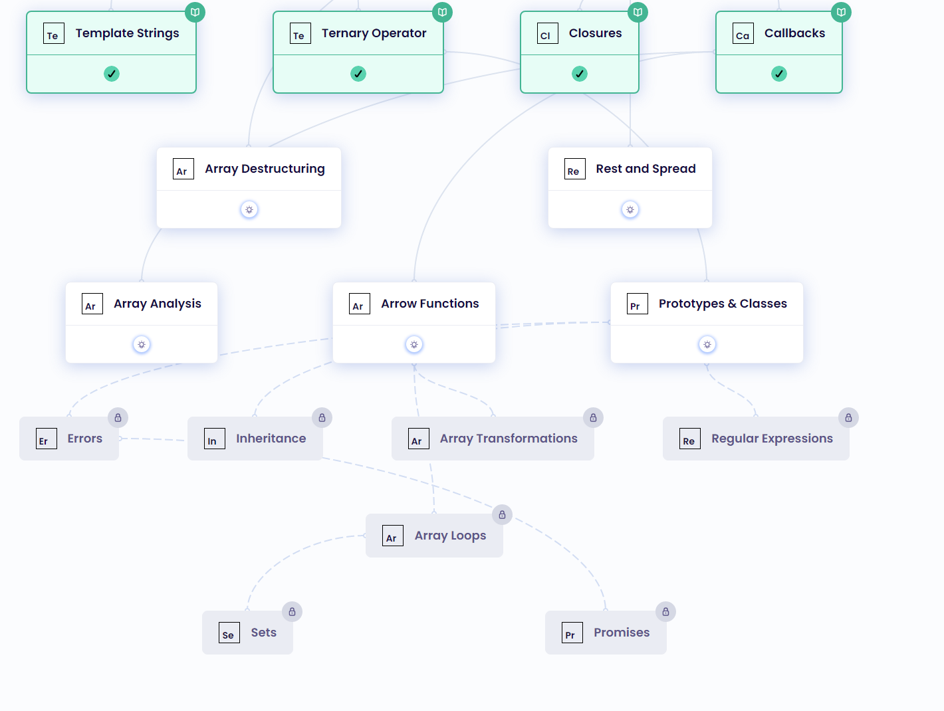
Task: Click the lock icon on Errors node
Action: 118,417
